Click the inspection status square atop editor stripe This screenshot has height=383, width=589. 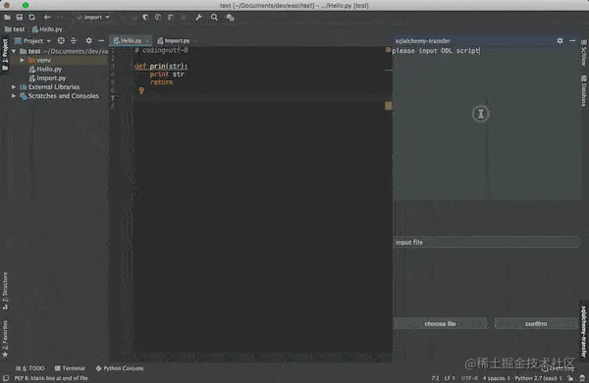(388, 50)
